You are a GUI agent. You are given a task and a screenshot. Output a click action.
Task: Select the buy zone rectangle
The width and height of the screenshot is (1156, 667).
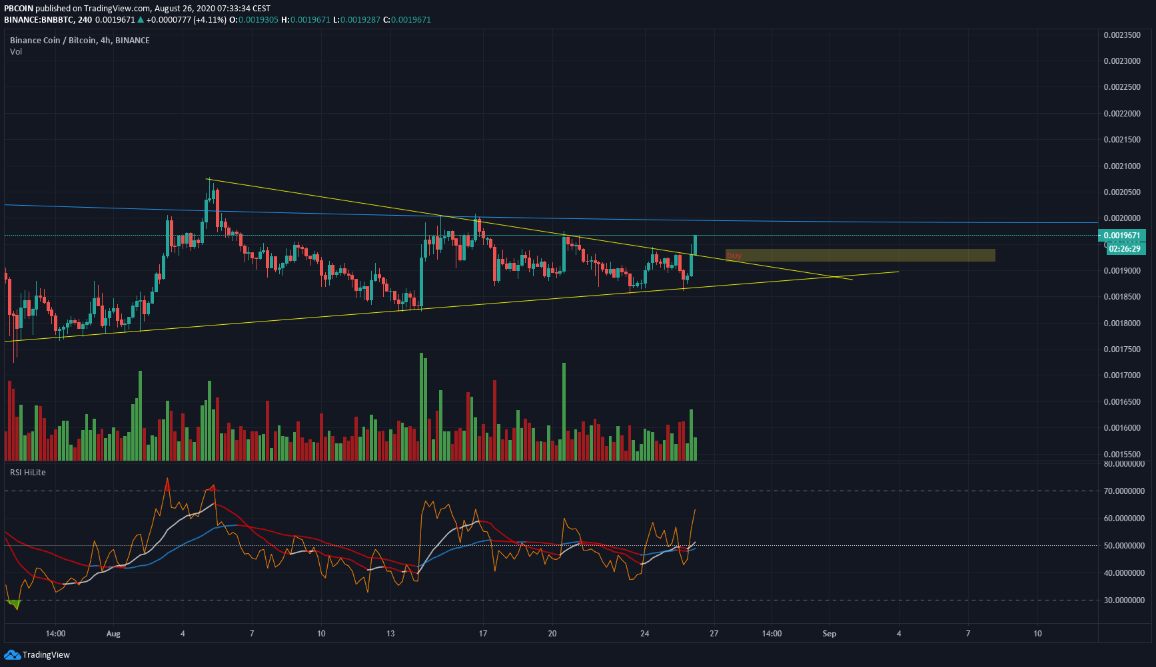click(x=860, y=255)
